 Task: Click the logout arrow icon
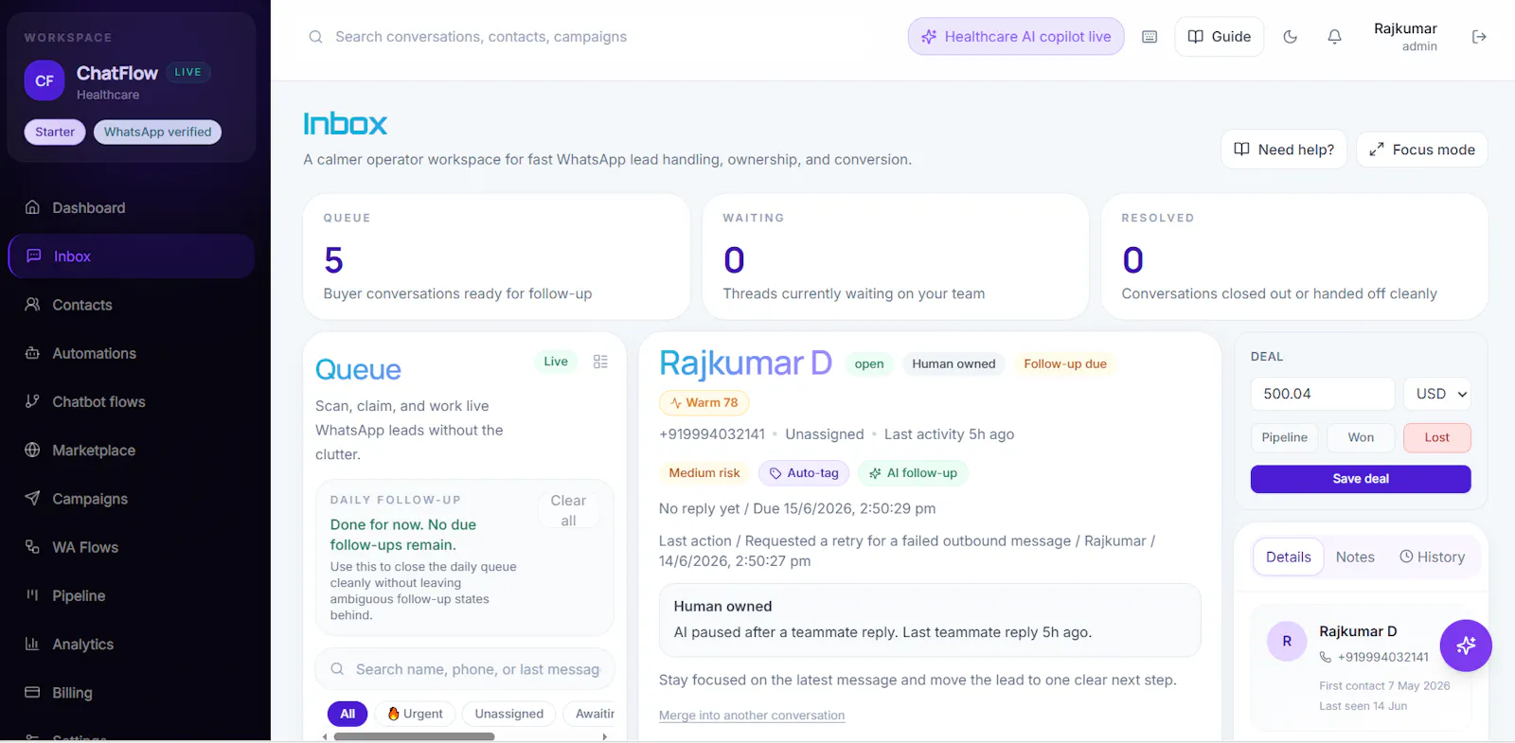tap(1479, 37)
